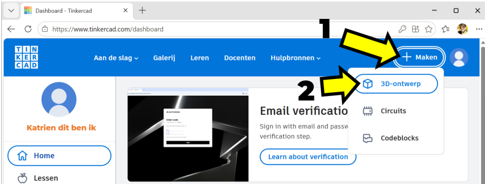This screenshot has width=485, height=184.
Task: Open the user avatar in blue header
Action: [459, 57]
